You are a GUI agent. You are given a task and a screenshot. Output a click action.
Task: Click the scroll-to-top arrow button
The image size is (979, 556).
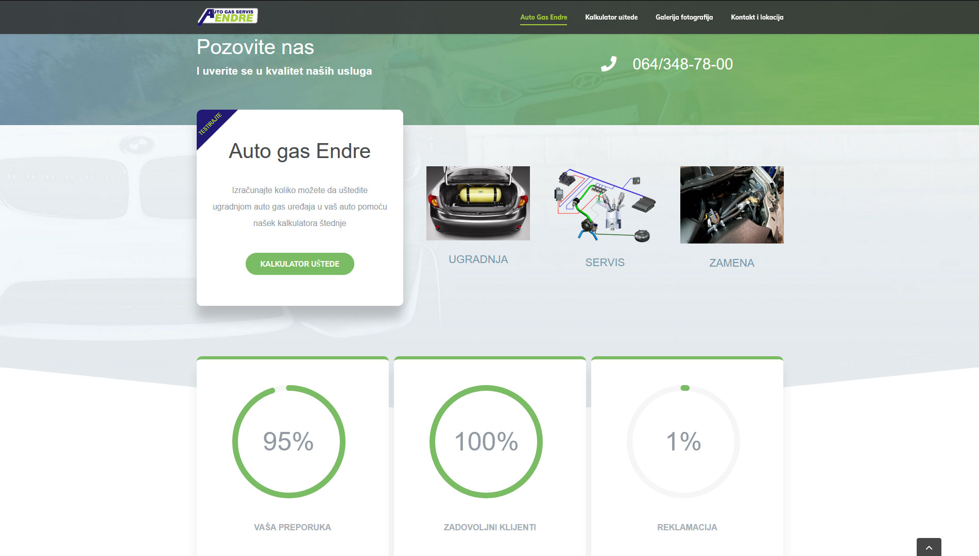click(929, 547)
